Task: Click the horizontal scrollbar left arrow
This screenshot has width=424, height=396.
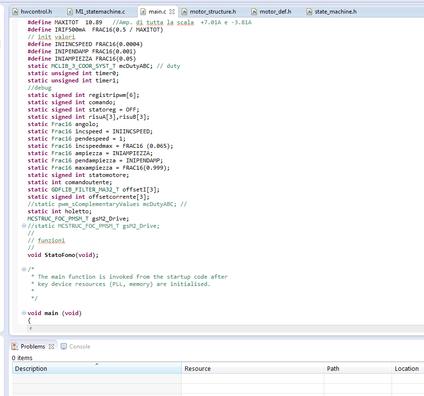Action: 30,328
